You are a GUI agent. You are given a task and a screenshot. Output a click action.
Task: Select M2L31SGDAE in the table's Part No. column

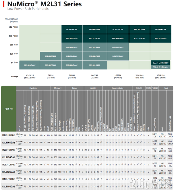pyautogui.click(x=8, y=157)
